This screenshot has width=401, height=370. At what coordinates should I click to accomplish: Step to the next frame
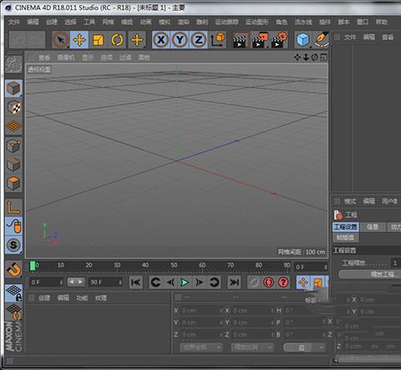click(200, 282)
